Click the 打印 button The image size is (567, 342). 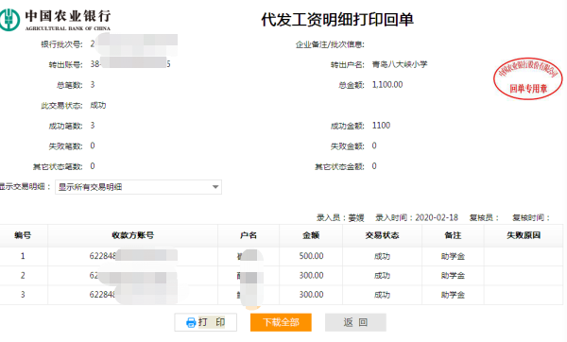pos(205,322)
